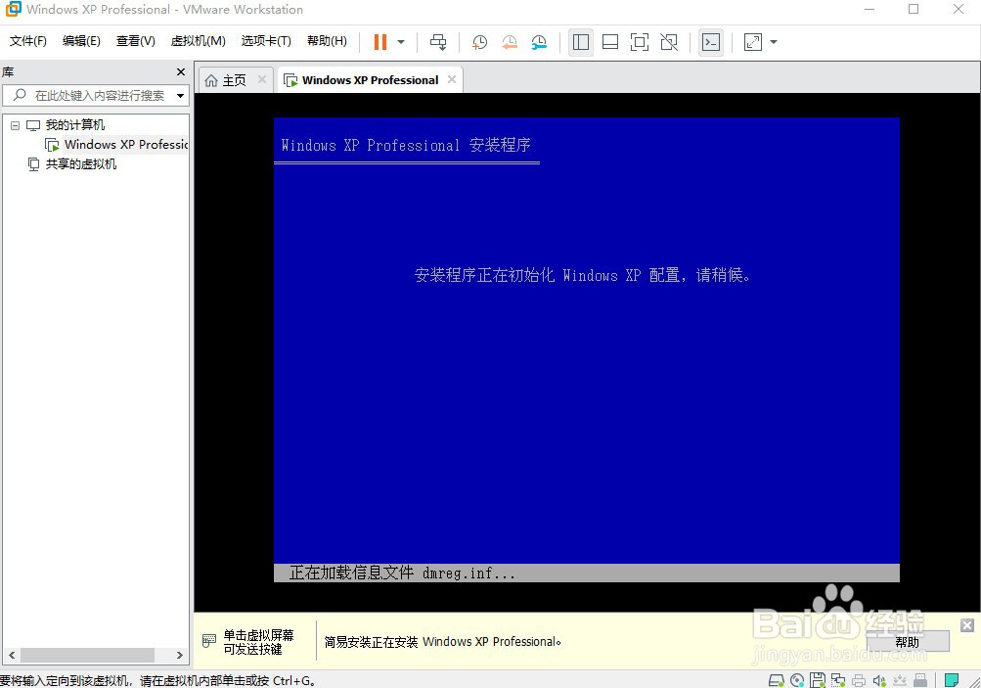The image size is (981, 688).
Task: Select 我的计算机 in the library tree
Action: [x=75, y=125]
